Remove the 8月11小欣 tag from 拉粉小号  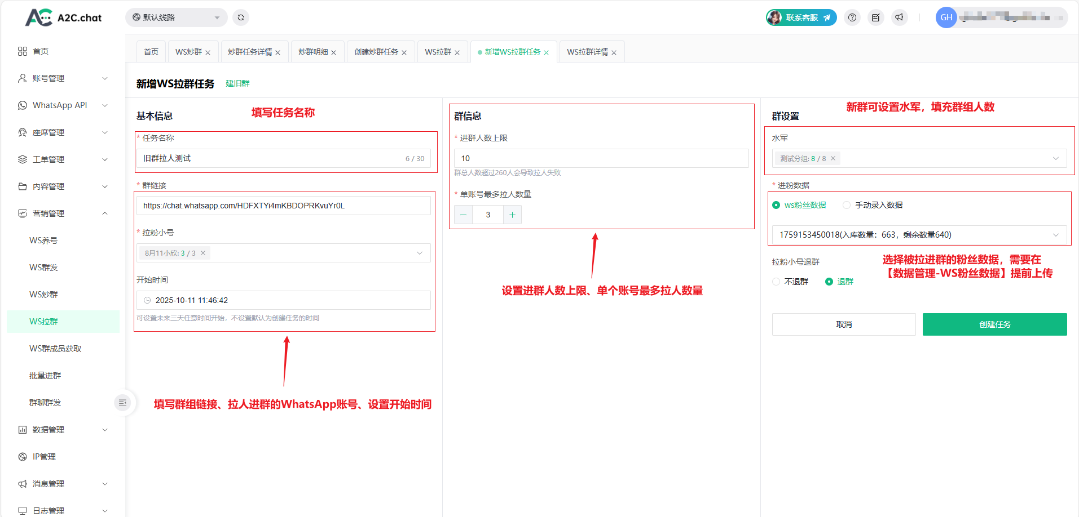203,253
